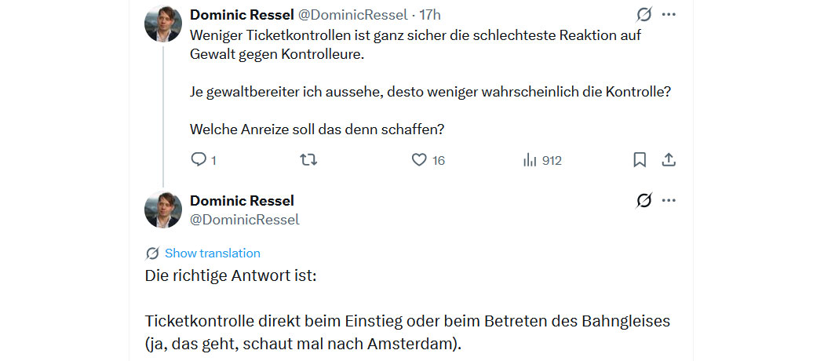Screen dimensions: 824x361
Task: Open Dominic Ressel's avatar on first tweet
Action: pos(163,24)
